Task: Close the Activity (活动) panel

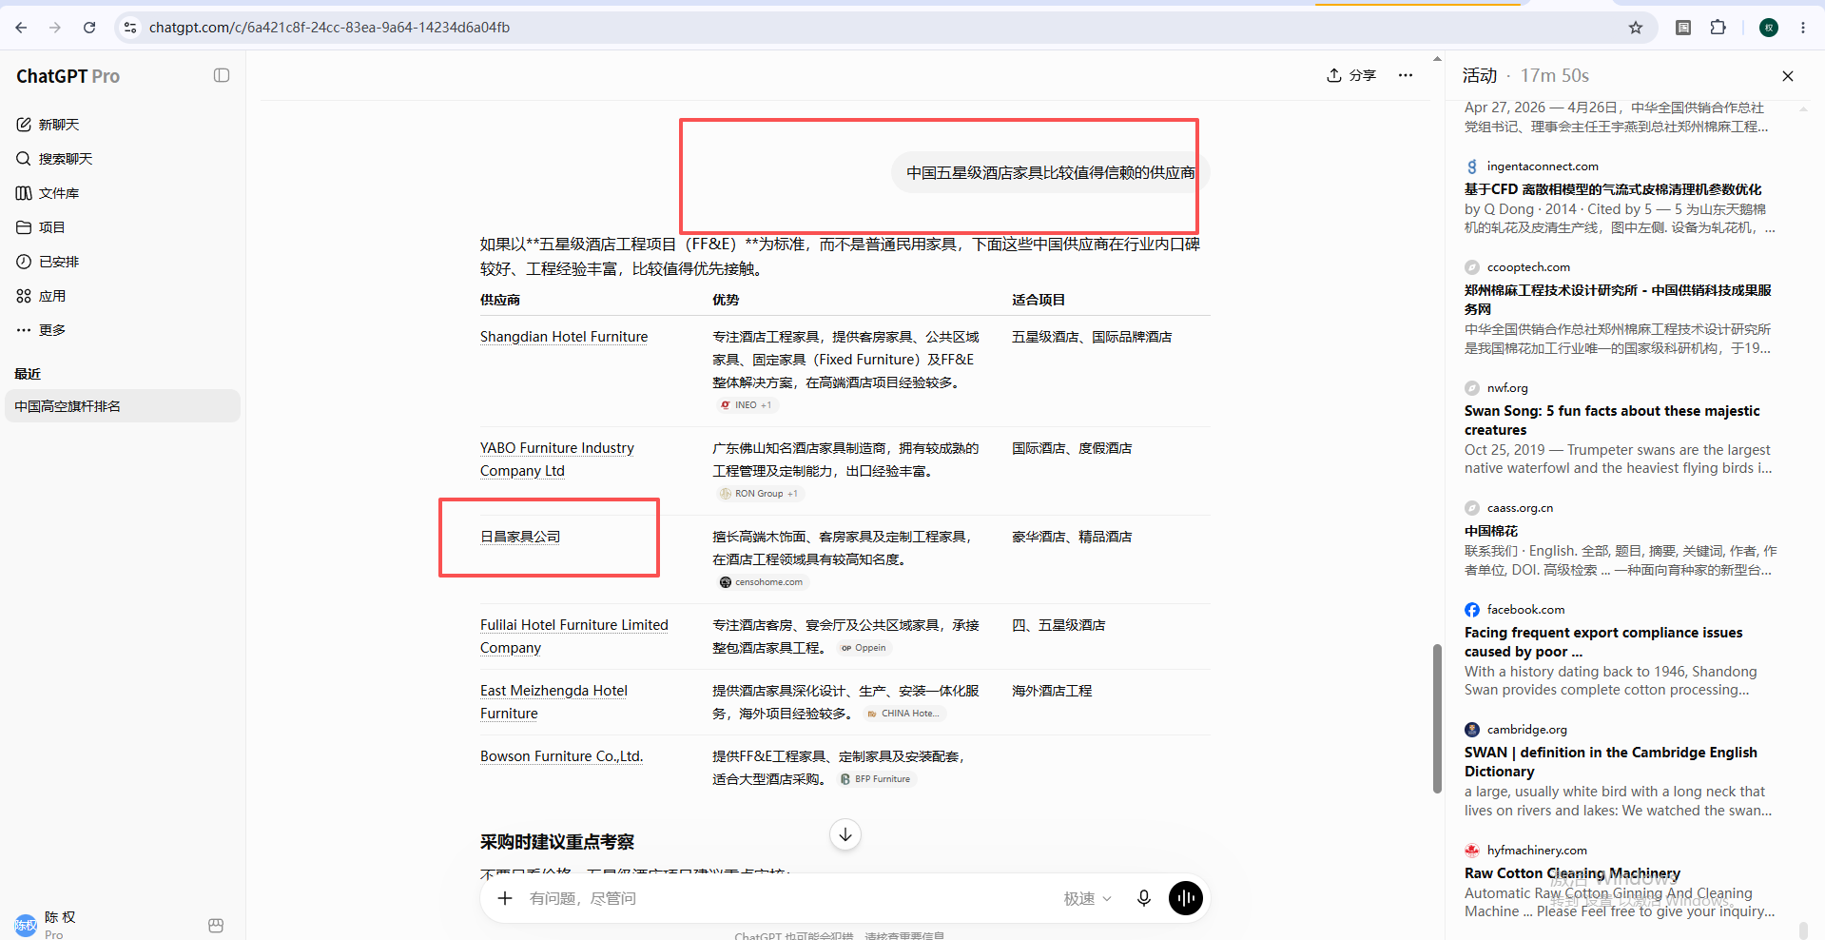Action: [1788, 76]
